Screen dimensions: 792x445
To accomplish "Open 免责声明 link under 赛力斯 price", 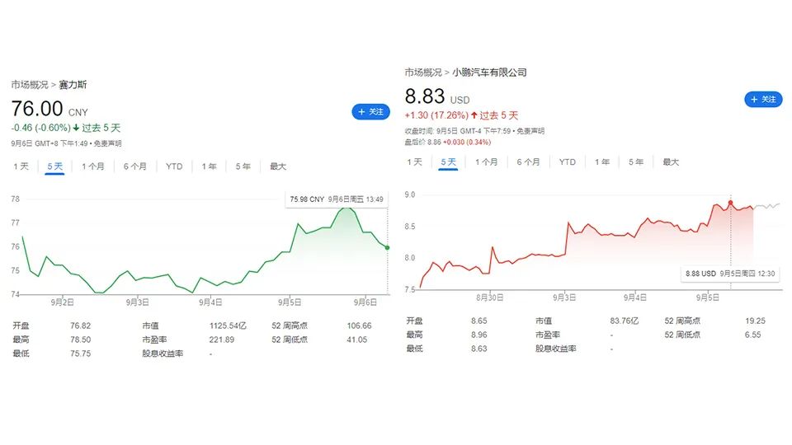I will coord(107,143).
